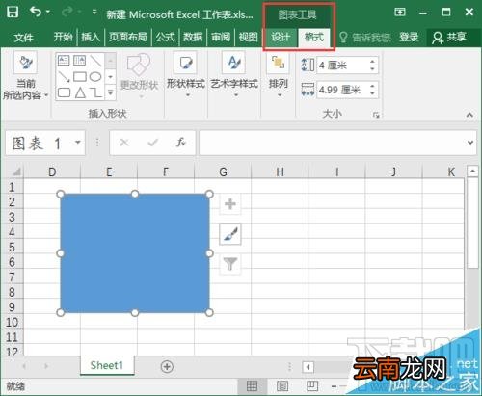Open 当前所选内容 group dropdown
The width and height of the screenshot is (482, 396).
click(x=25, y=77)
